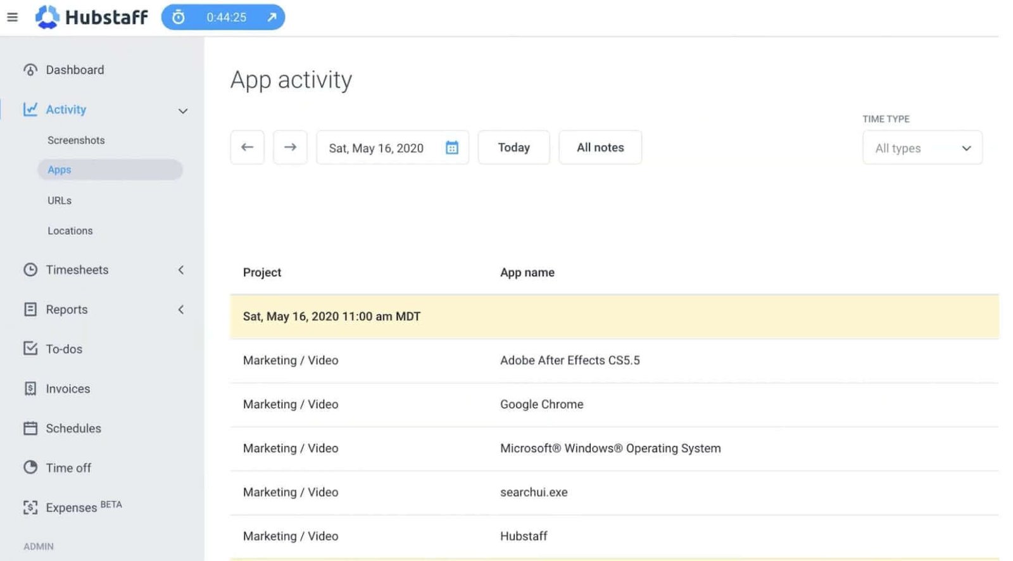Open the hamburger menu icon

coord(12,17)
